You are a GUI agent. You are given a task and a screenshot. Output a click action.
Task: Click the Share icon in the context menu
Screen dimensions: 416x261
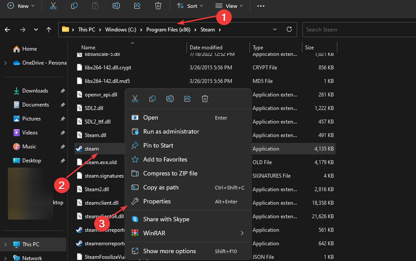[187, 99]
